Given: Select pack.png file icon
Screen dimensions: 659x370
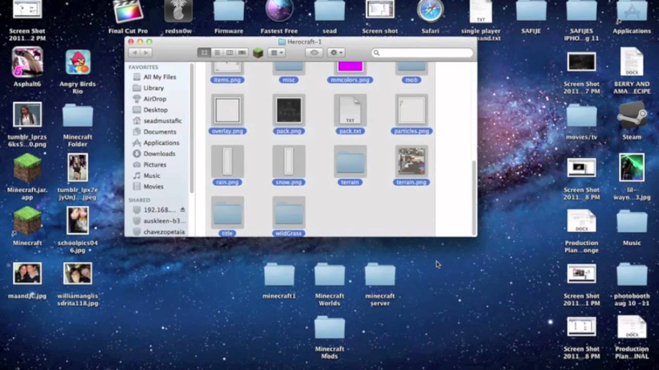Looking at the screenshot, I should (x=289, y=110).
